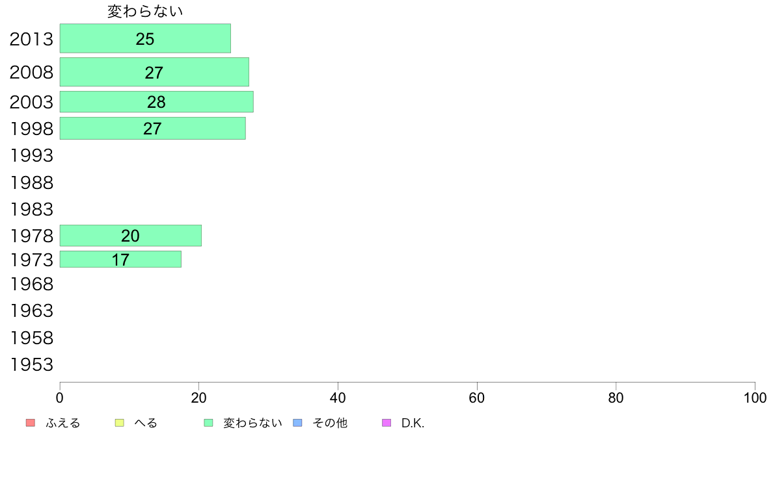Click the ふえる legend label text
This screenshot has width=773, height=478.
[63, 423]
